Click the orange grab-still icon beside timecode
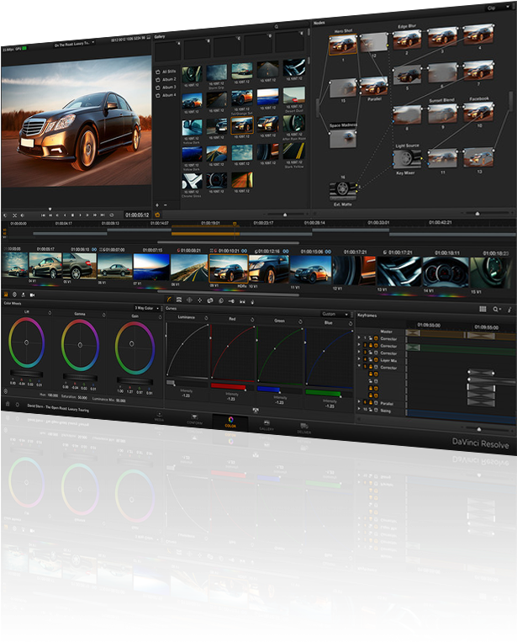Screen dimensions: 517x642 coord(156,215)
